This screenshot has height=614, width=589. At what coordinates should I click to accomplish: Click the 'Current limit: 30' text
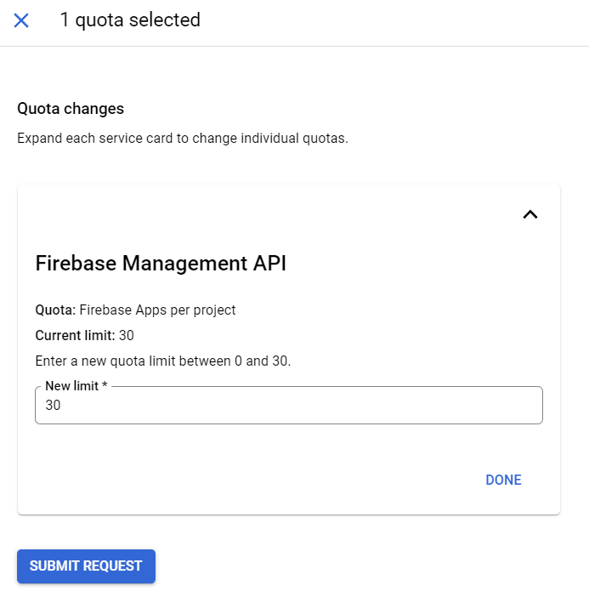(x=84, y=336)
